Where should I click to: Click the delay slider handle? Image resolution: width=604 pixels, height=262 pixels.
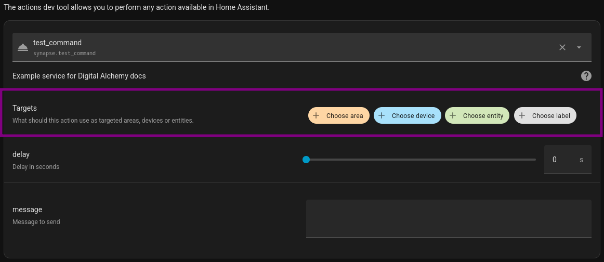(306, 160)
